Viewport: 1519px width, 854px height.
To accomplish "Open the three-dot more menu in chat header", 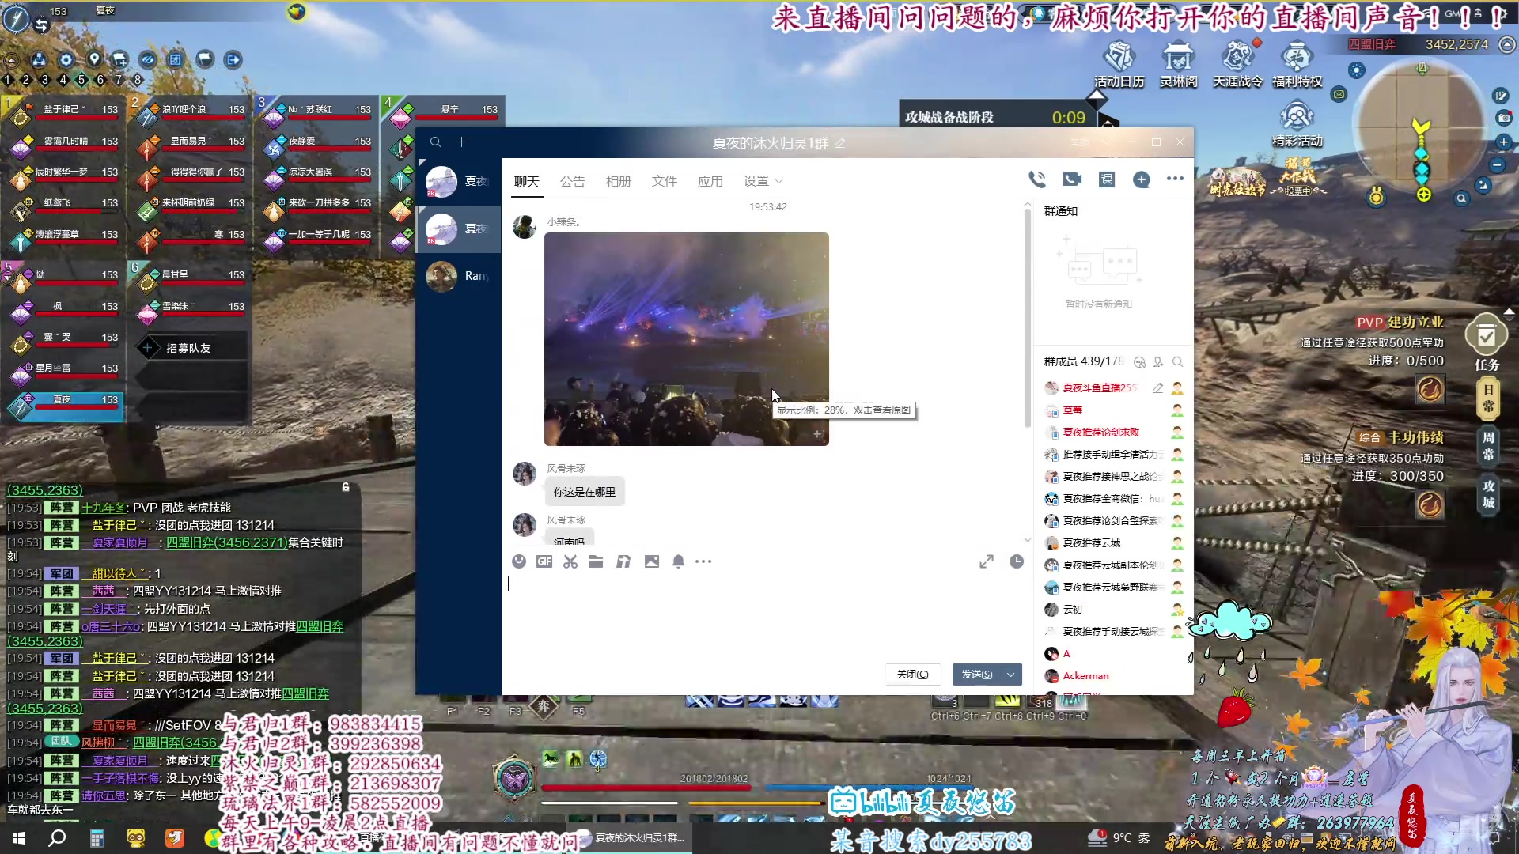I will coord(1175,179).
